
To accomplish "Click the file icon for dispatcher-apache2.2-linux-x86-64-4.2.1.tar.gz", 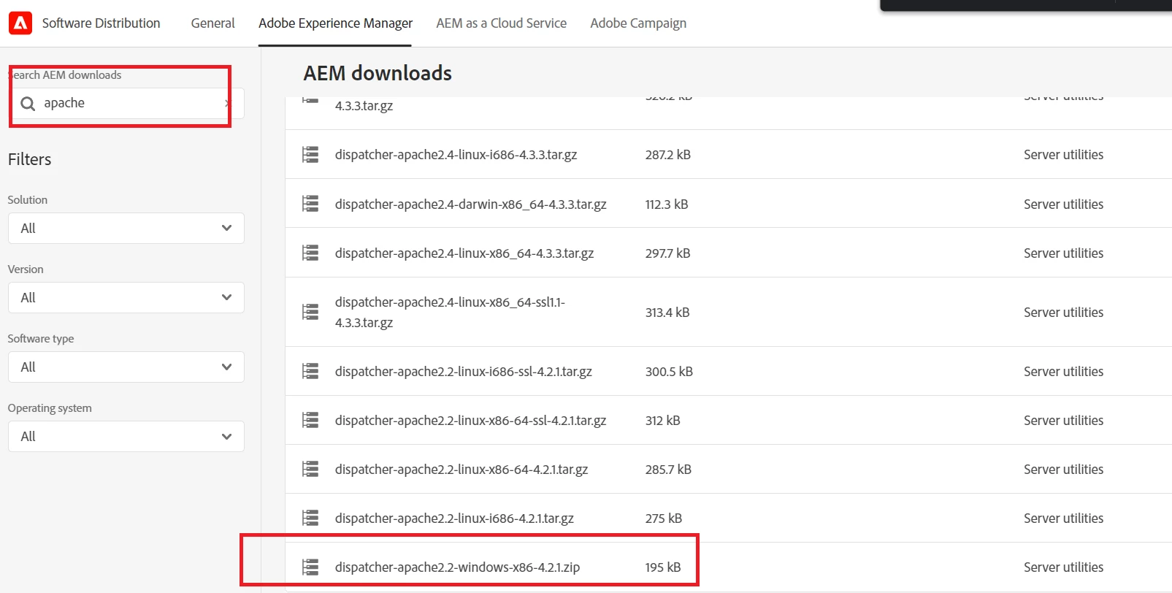I will click(x=310, y=469).
